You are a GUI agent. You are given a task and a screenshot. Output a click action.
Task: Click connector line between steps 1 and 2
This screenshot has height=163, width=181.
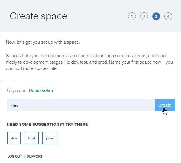tap(138, 16)
